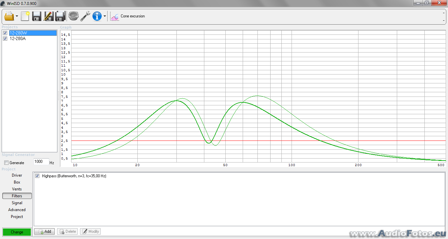Expand the dropdown arrow next to info icon

tap(105, 16)
